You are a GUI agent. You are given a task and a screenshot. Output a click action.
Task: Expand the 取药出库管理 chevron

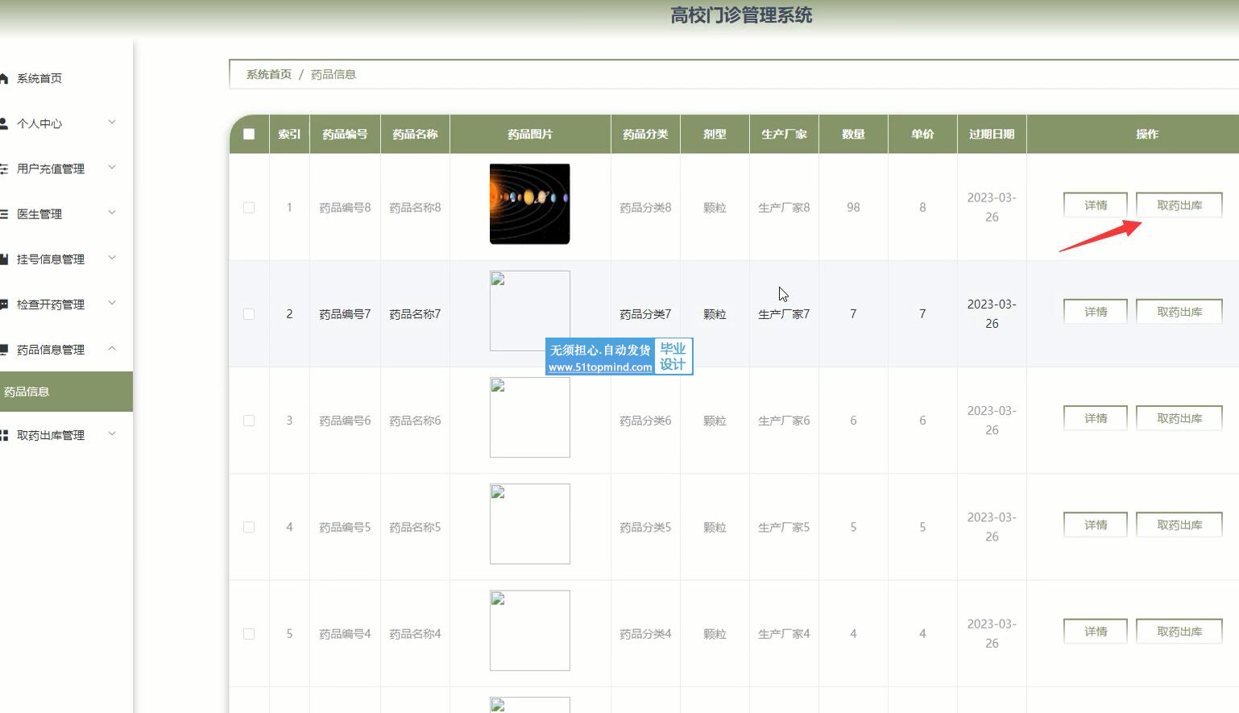point(112,433)
